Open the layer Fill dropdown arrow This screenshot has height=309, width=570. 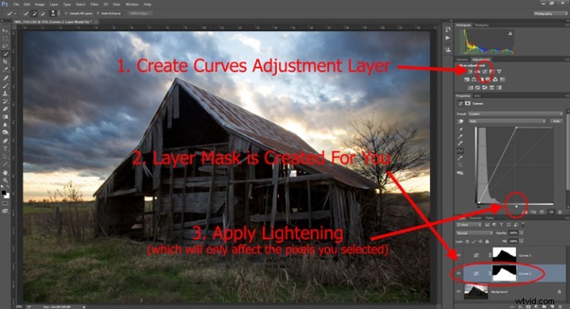[522, 241]
